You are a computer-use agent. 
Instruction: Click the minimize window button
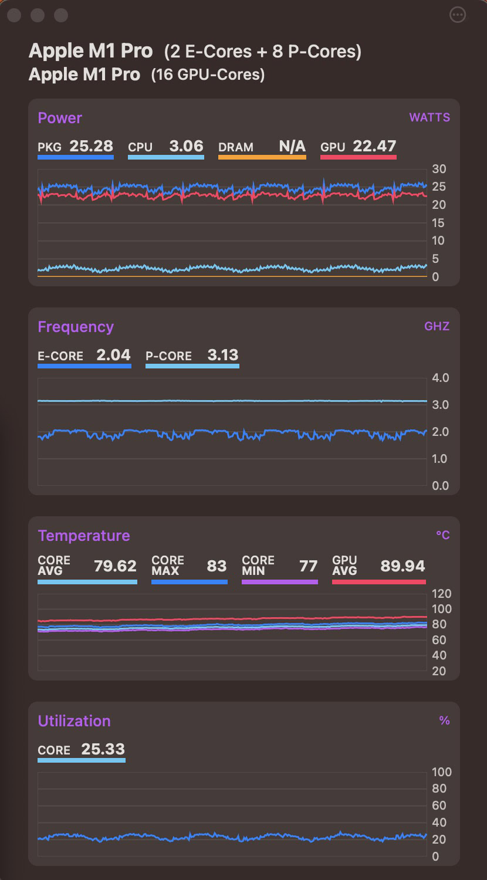pyautogui.click(x=38, y=15)
